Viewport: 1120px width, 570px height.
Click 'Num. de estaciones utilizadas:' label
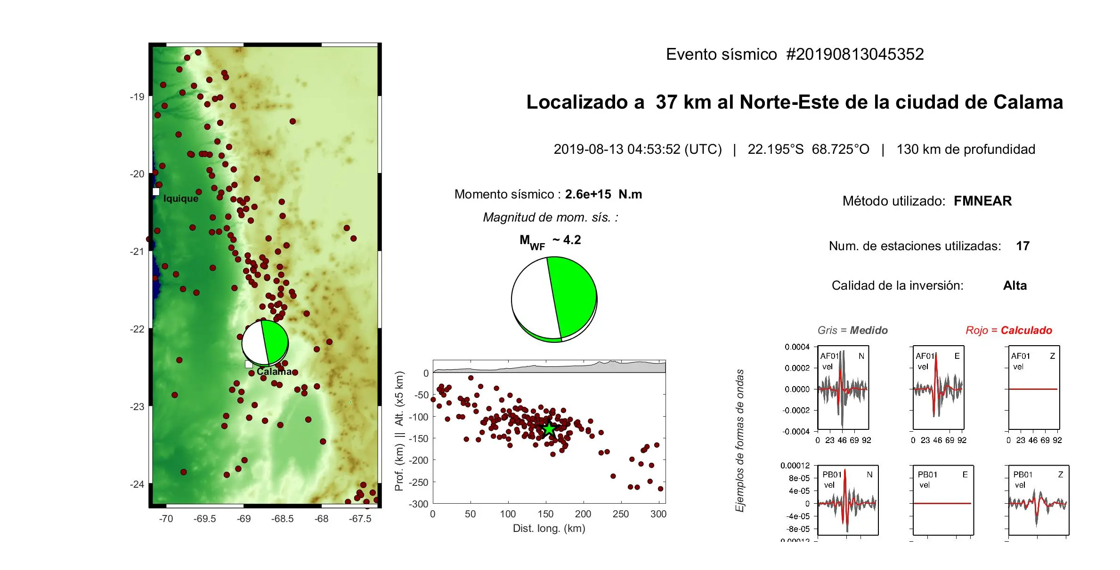pos(915,246)
